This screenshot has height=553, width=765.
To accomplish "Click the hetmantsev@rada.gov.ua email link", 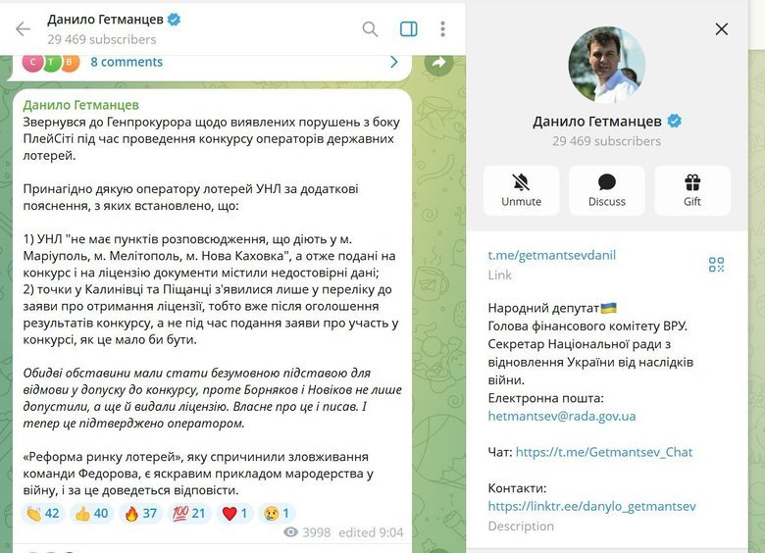I will (562, 416).
